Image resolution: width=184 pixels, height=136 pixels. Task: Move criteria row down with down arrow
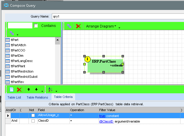tap(36, 89)
